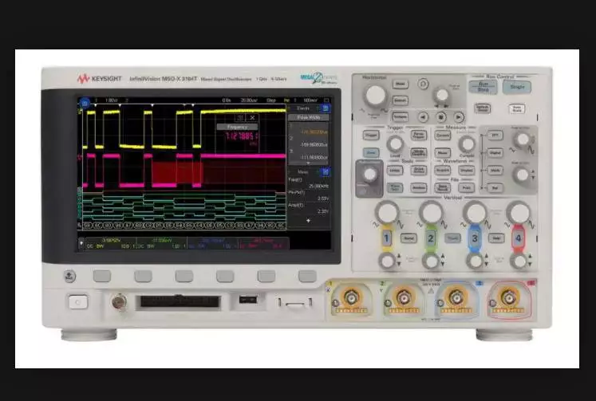Tap the Meas sidebar blue menu icon
The image size is (596, 401).
[x=326, y=172]
